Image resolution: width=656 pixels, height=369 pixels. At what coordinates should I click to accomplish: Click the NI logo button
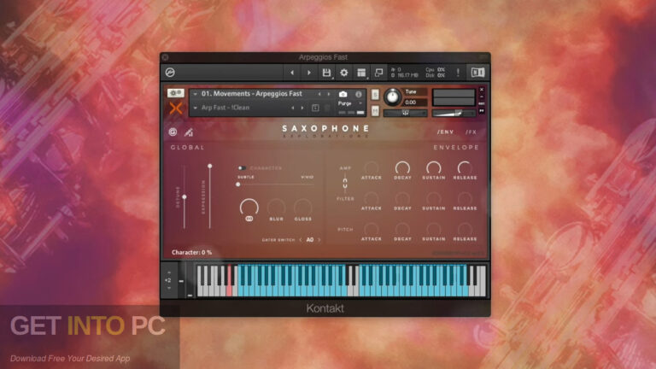click(x=477, y=73)
